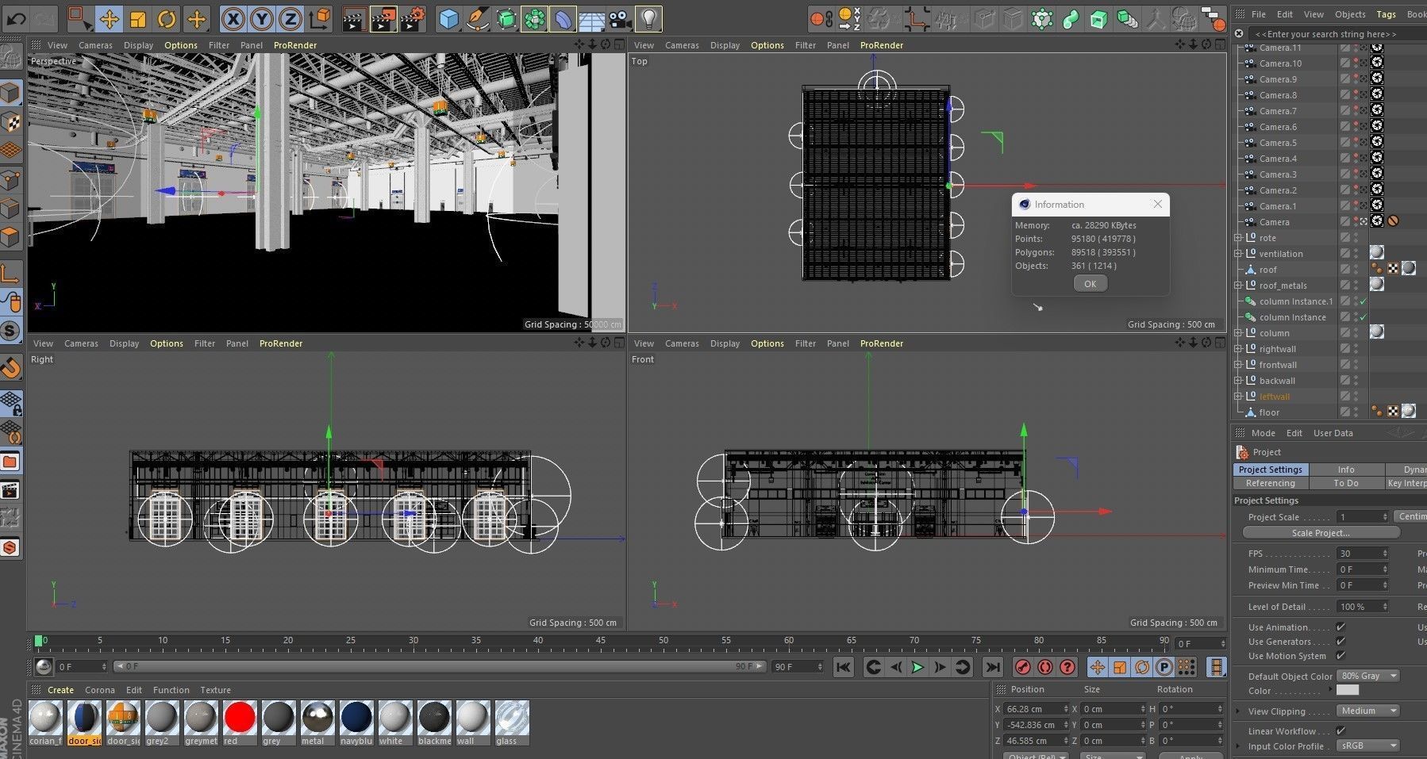The width and height of the screenshot is (1427, 759).
Task: Open the Spline pen tool
Action: (478, 18)
